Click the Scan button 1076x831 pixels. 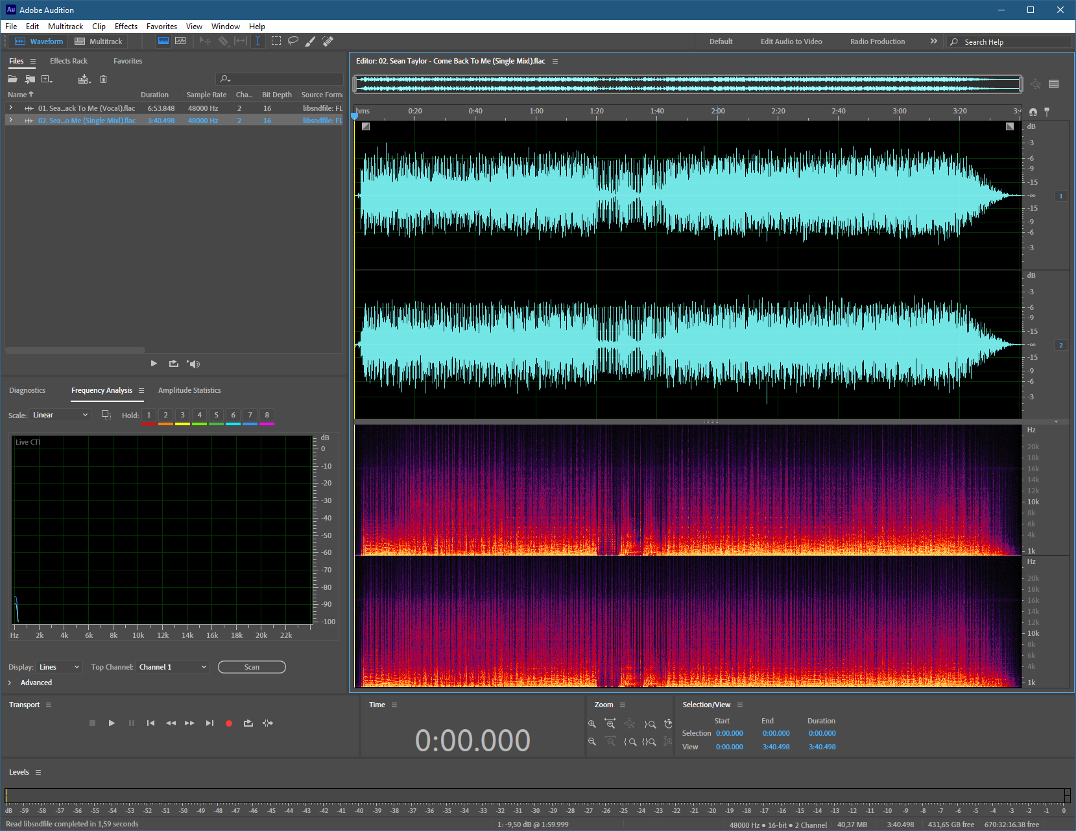point(252,667)
